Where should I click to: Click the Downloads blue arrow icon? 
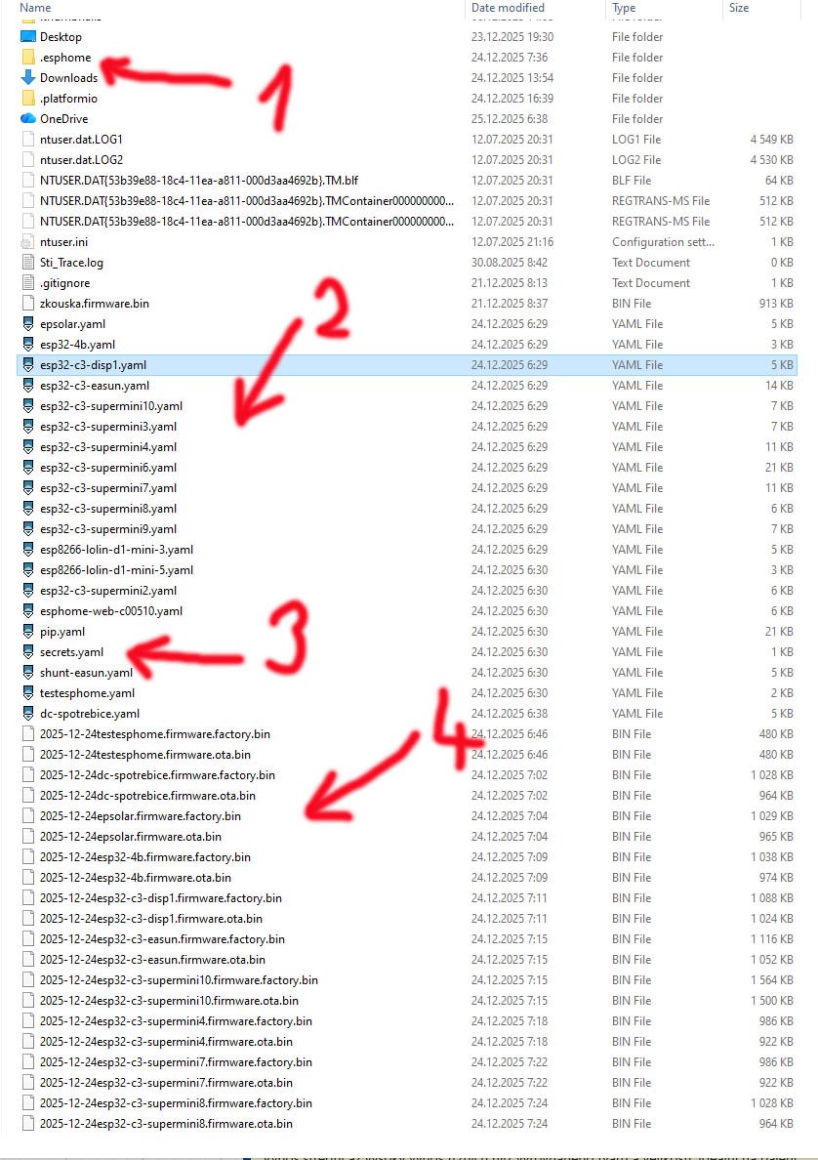28,78
